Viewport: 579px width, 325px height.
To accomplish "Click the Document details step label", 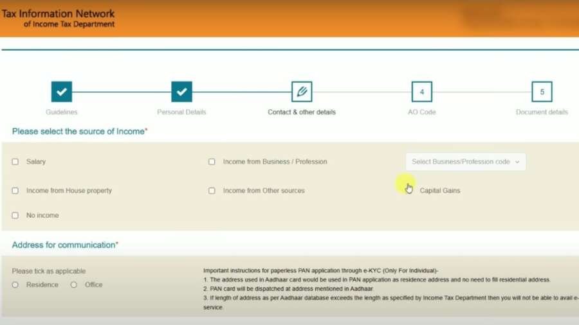I will (x=542, y=112).
